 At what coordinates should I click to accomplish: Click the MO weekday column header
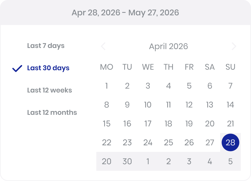pos(106,67)
